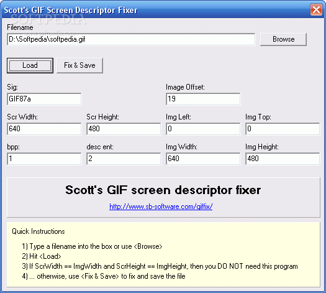Click instruction starting '1) Type a filename'
This screenshot has height=293, width=326.
[x=92, y=246]
